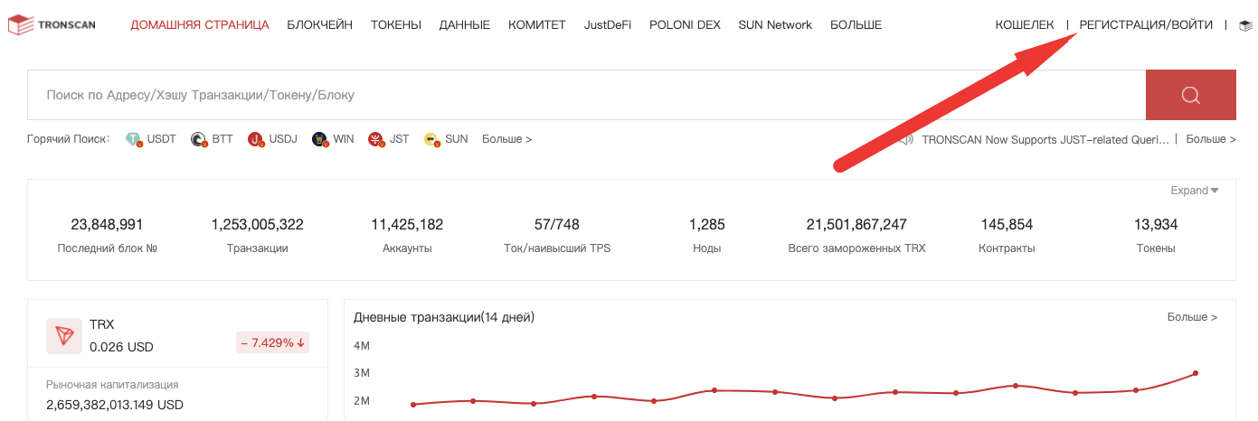Select the WIN token icon

coord(319,140)
